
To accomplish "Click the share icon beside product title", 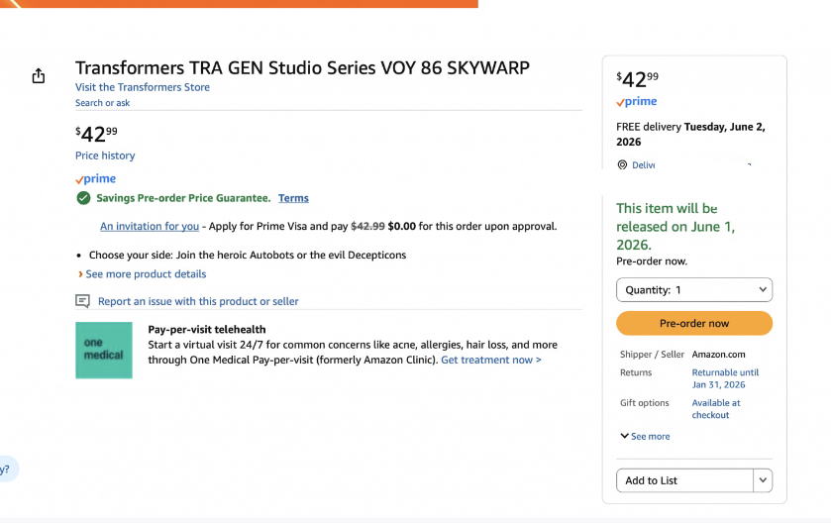I will (x=39, y=76).
